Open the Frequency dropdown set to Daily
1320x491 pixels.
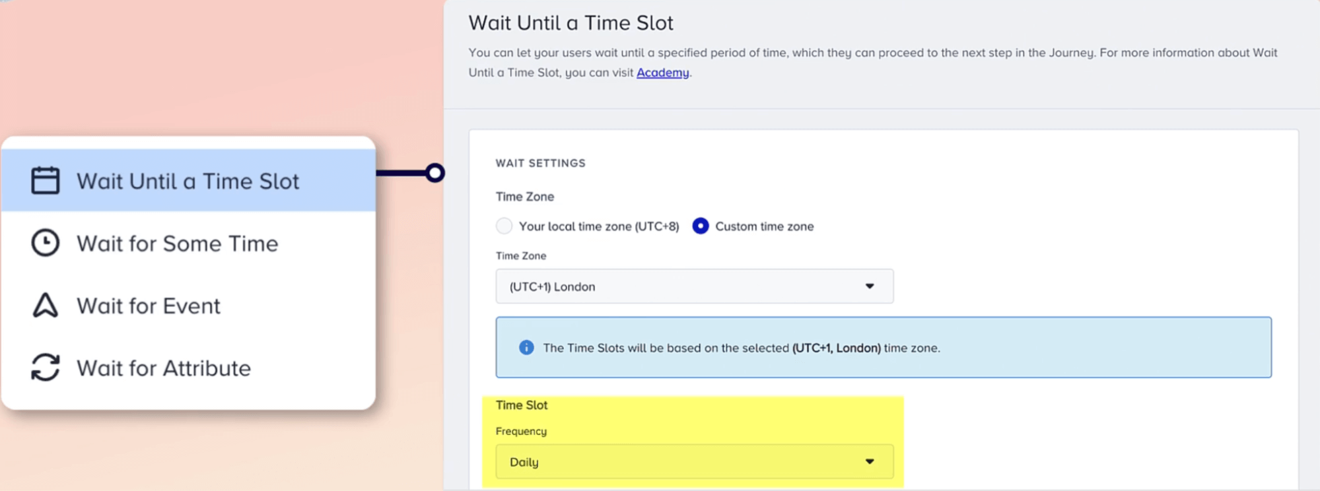tap(693, 461)
